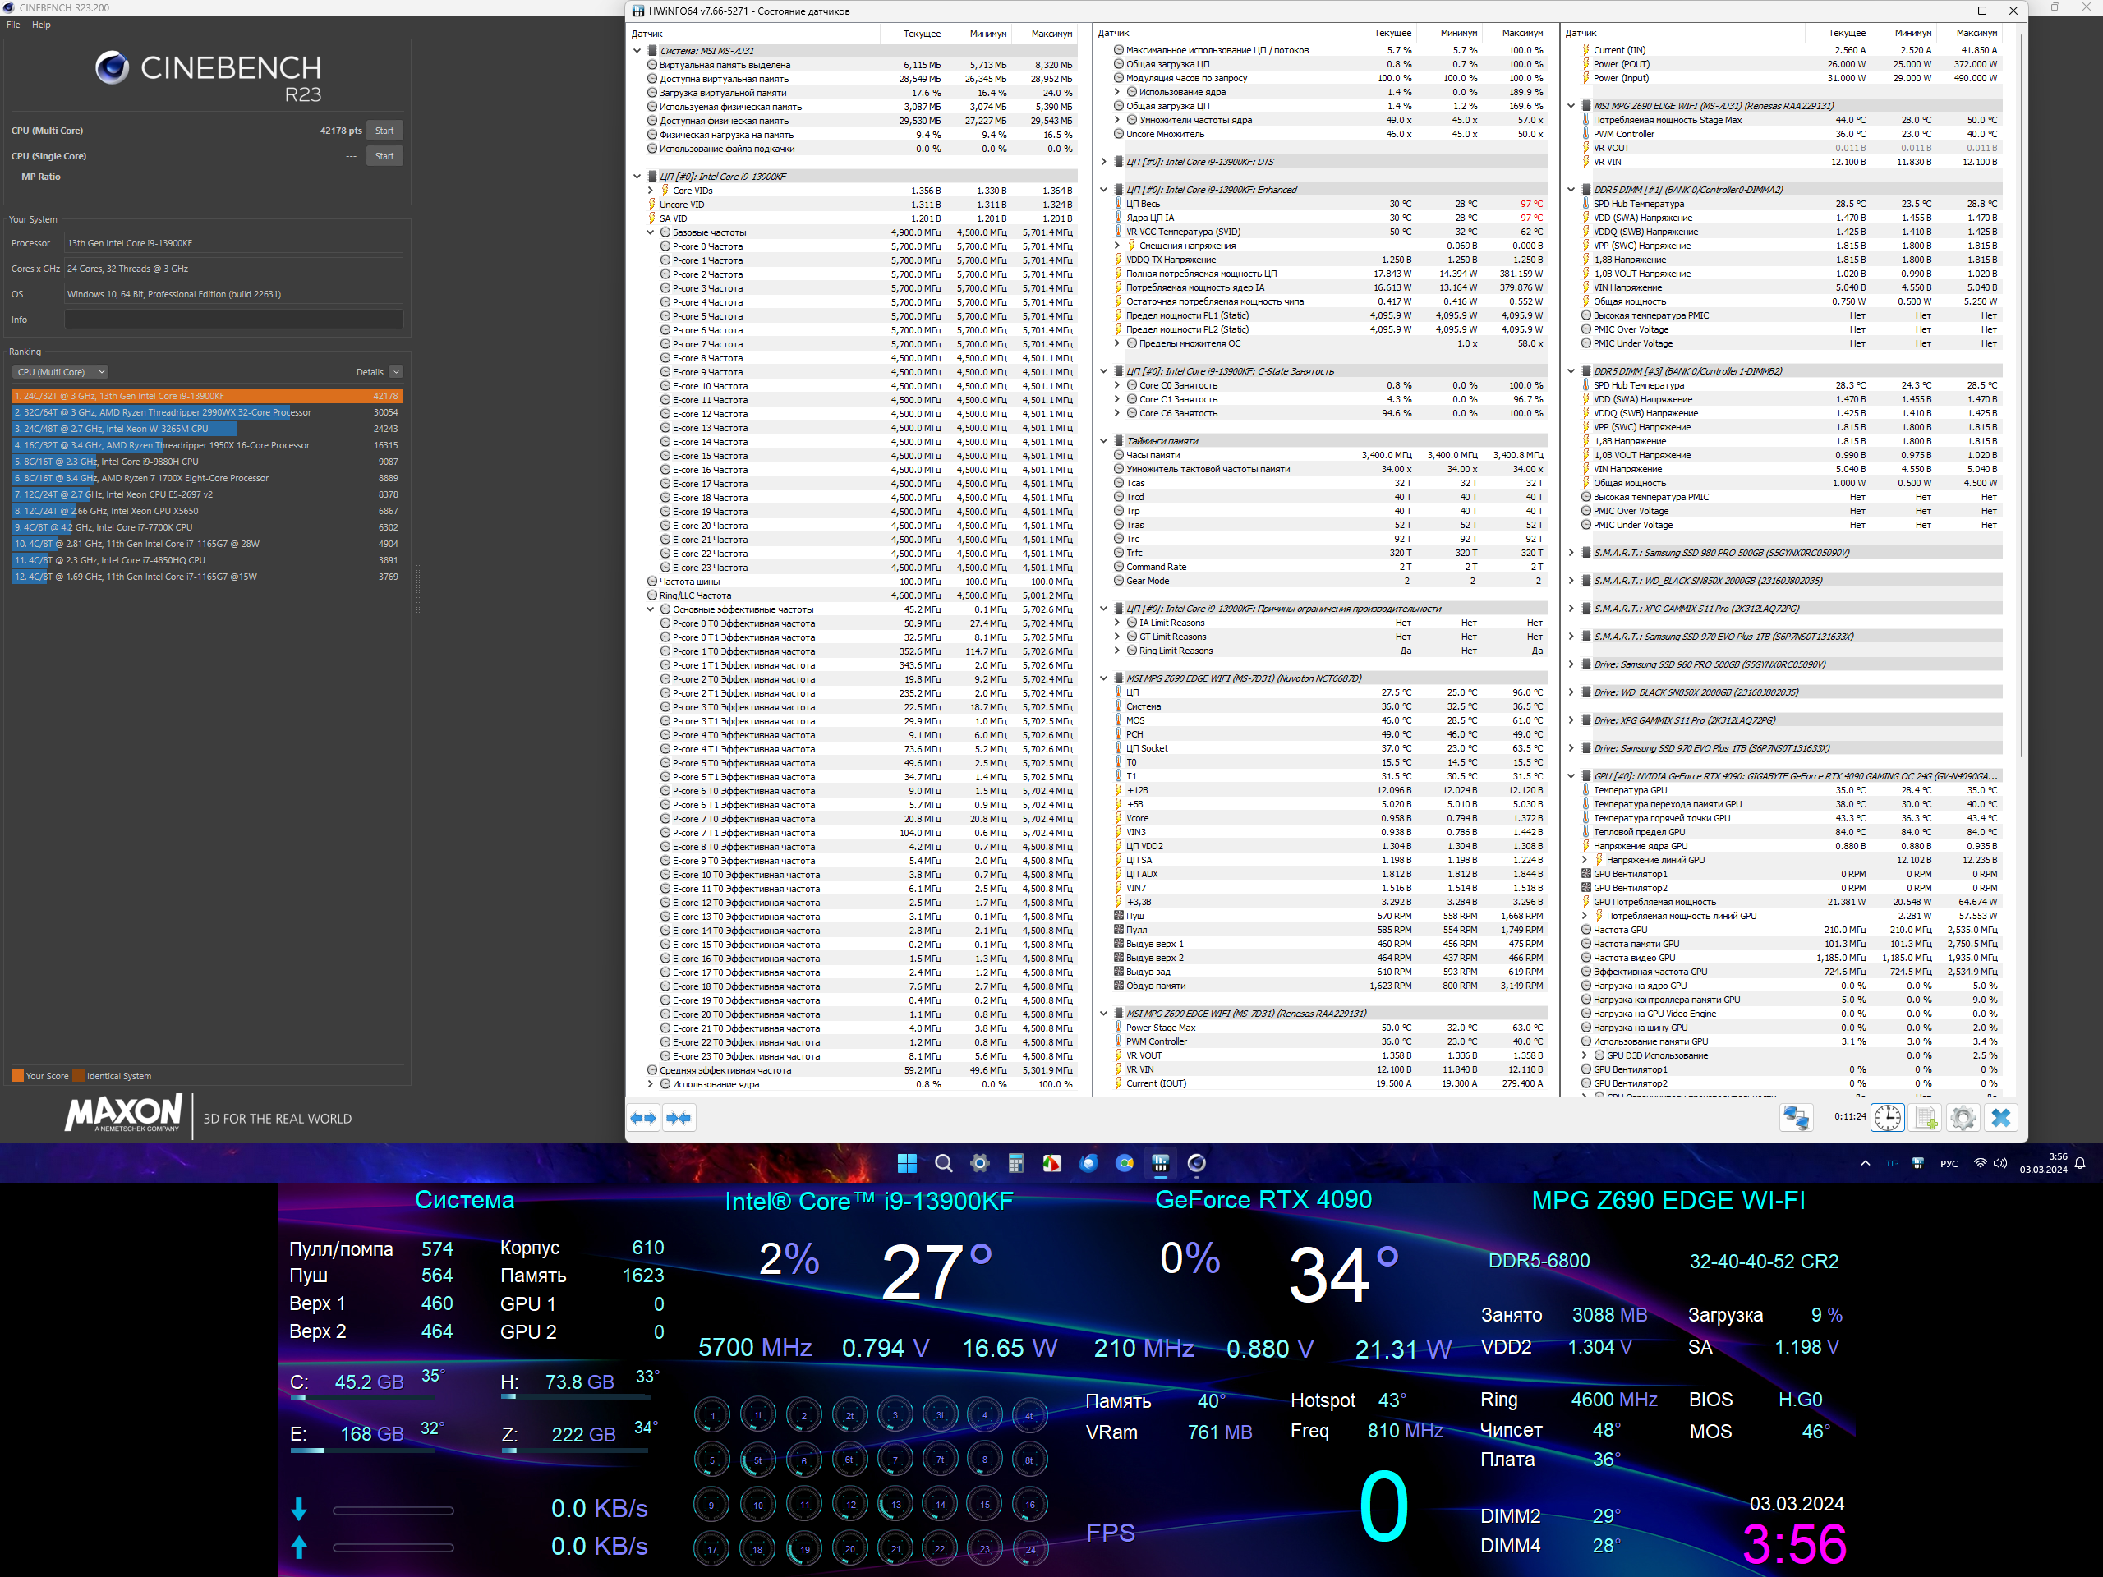Viewport: 2103px width, 1577px height.
Task: Start logging with the sheet-plus icon
Action: coord(1926,1117)
